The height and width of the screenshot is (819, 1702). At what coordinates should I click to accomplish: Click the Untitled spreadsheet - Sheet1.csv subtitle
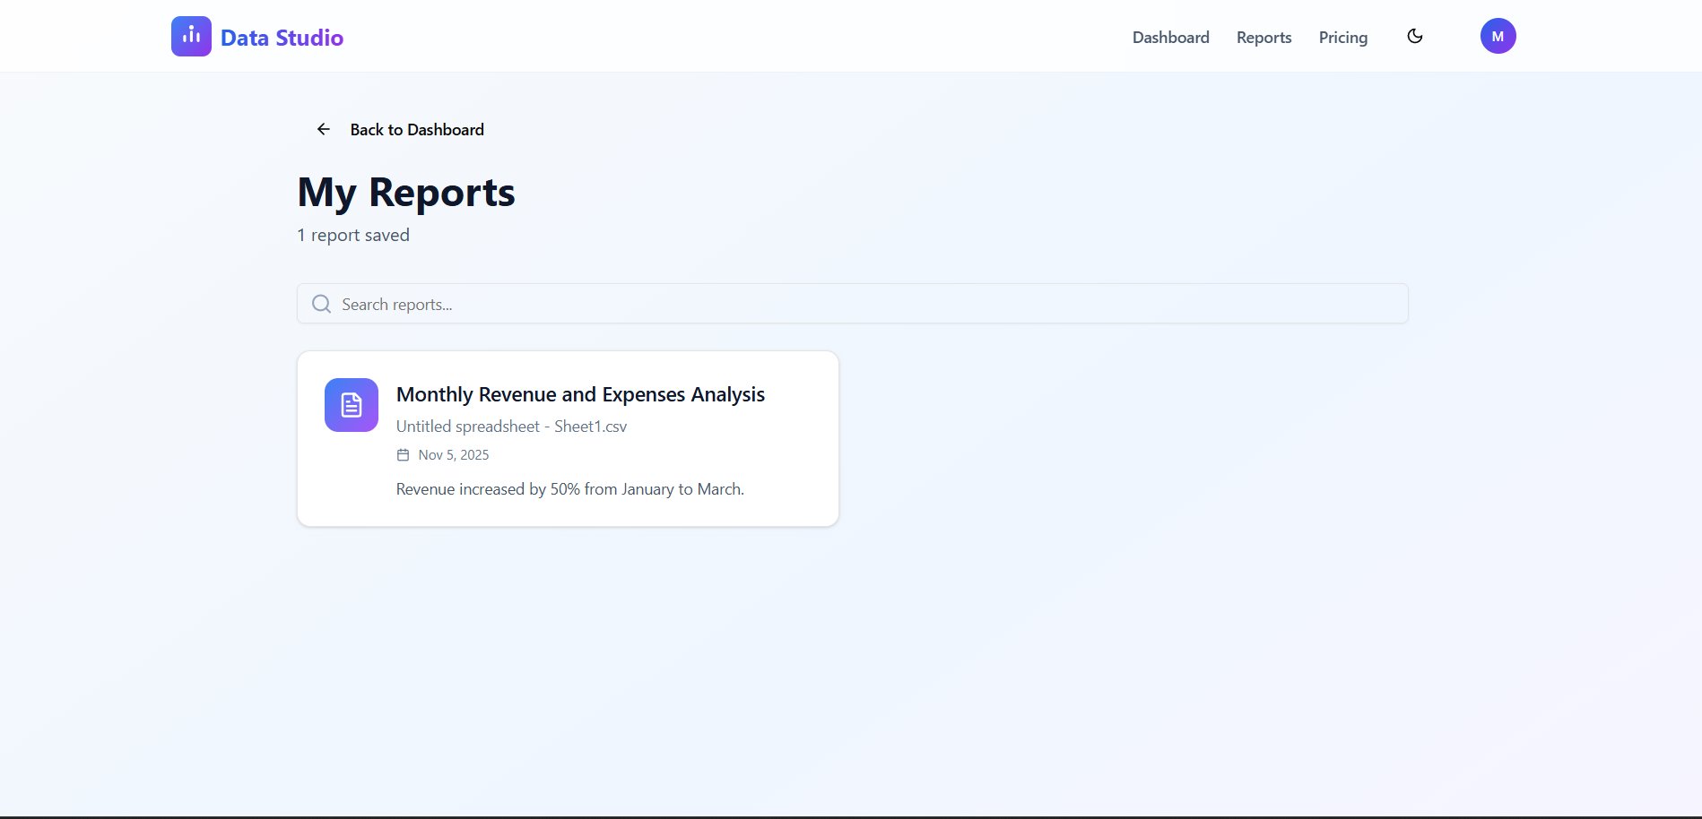tap(511, 426)
